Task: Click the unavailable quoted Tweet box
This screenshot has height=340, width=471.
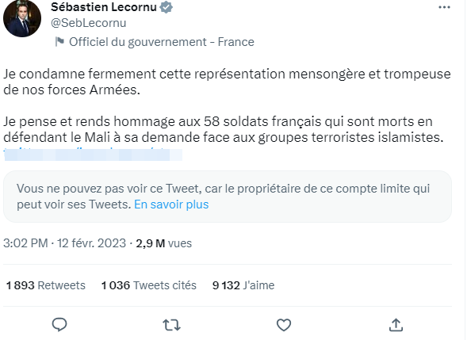Action: tap(228, 197)
